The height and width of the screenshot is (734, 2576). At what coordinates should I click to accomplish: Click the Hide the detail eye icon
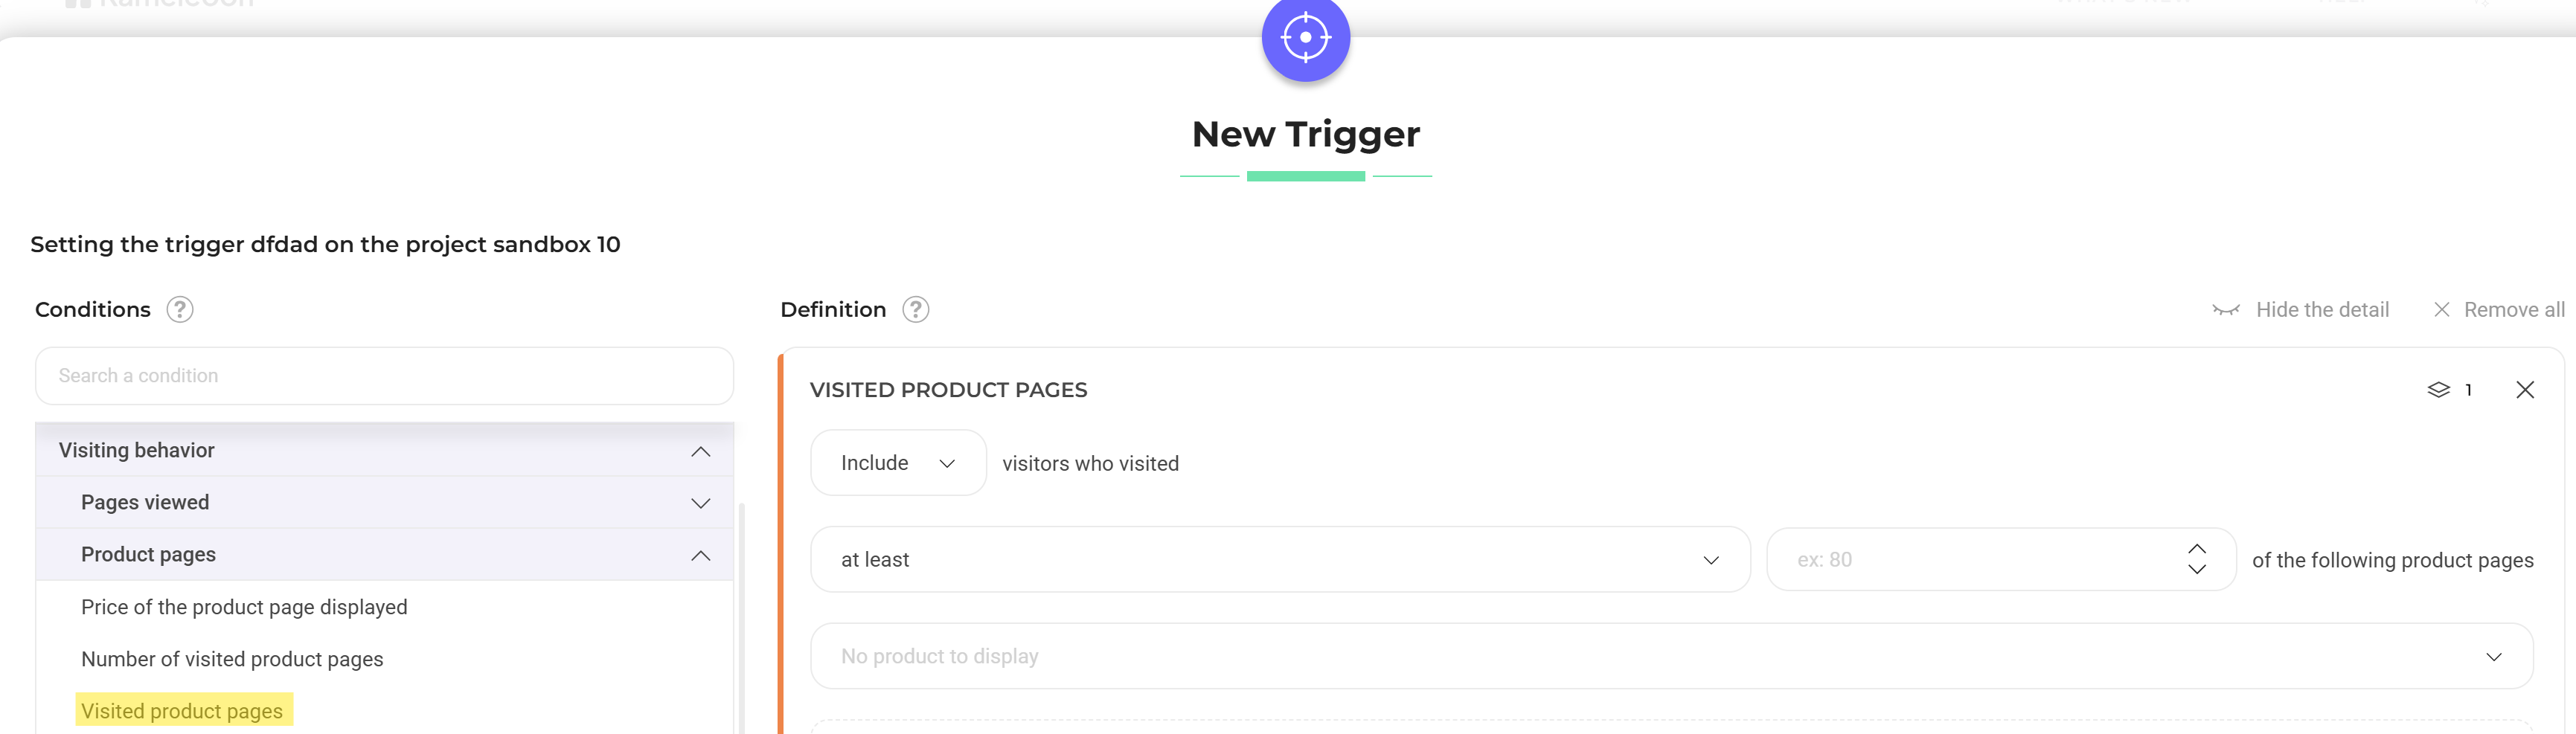tap(2225, 310)
